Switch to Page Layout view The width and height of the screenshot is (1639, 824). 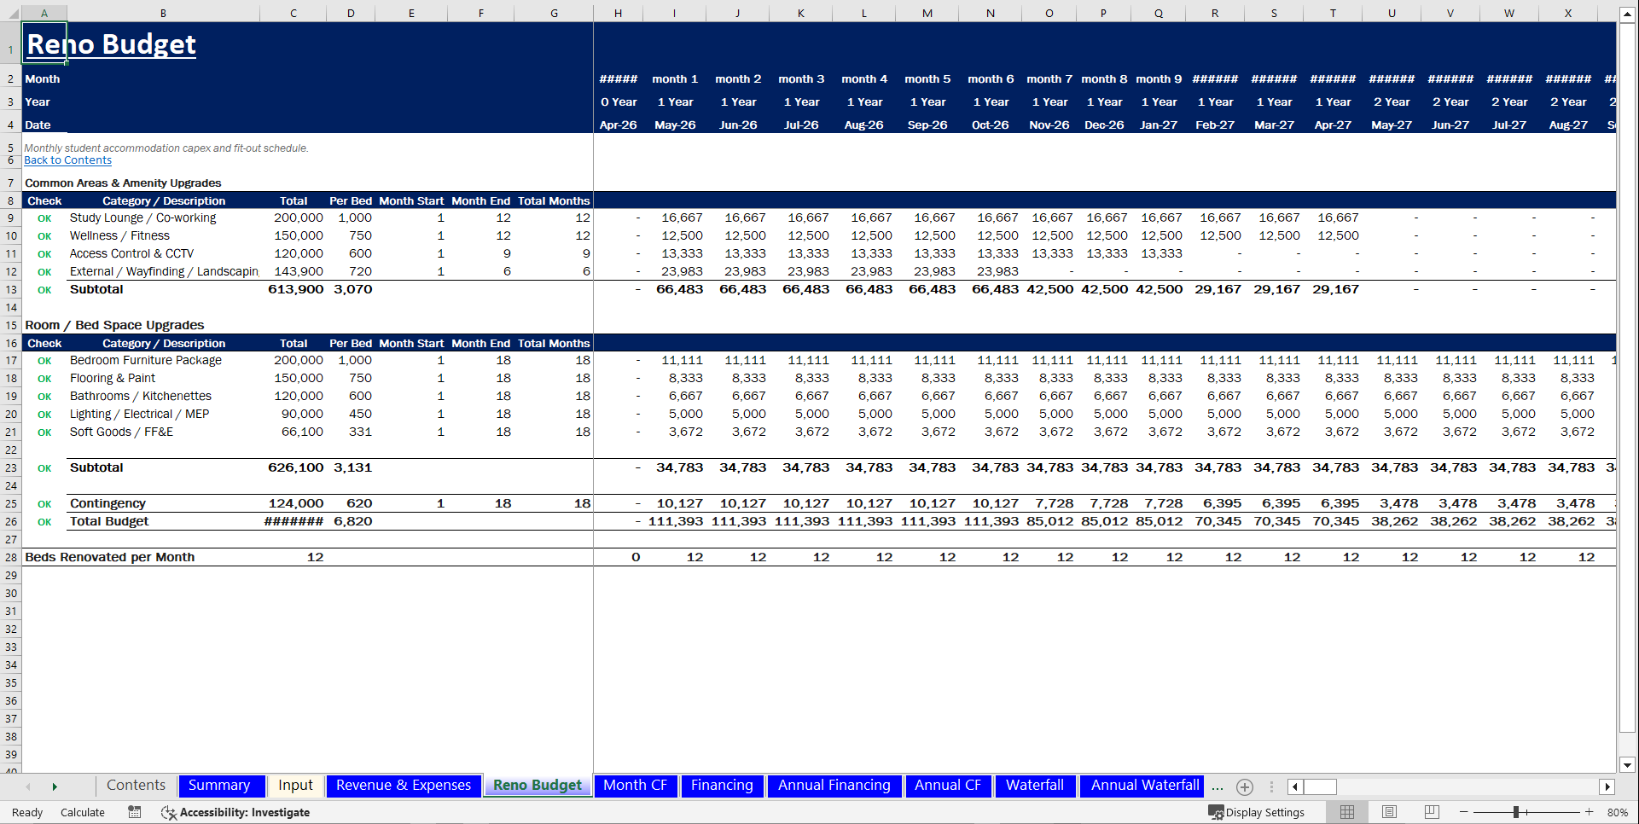[x=1389, y=811]
